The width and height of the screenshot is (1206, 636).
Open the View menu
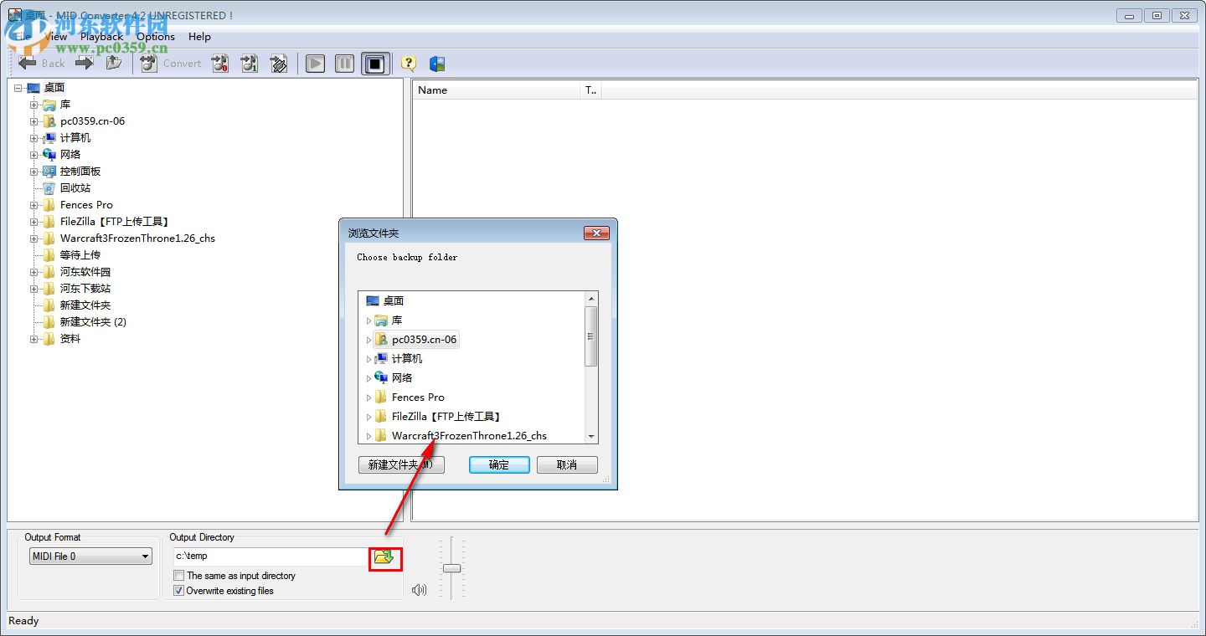(x=55, y=37)
